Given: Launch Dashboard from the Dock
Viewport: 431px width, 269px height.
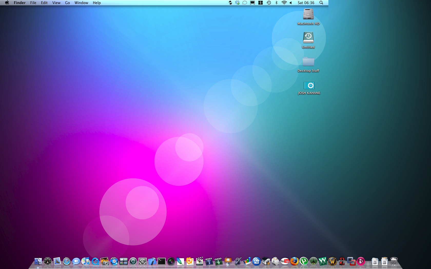Looking at the screenshot, I should click(47, 261).
